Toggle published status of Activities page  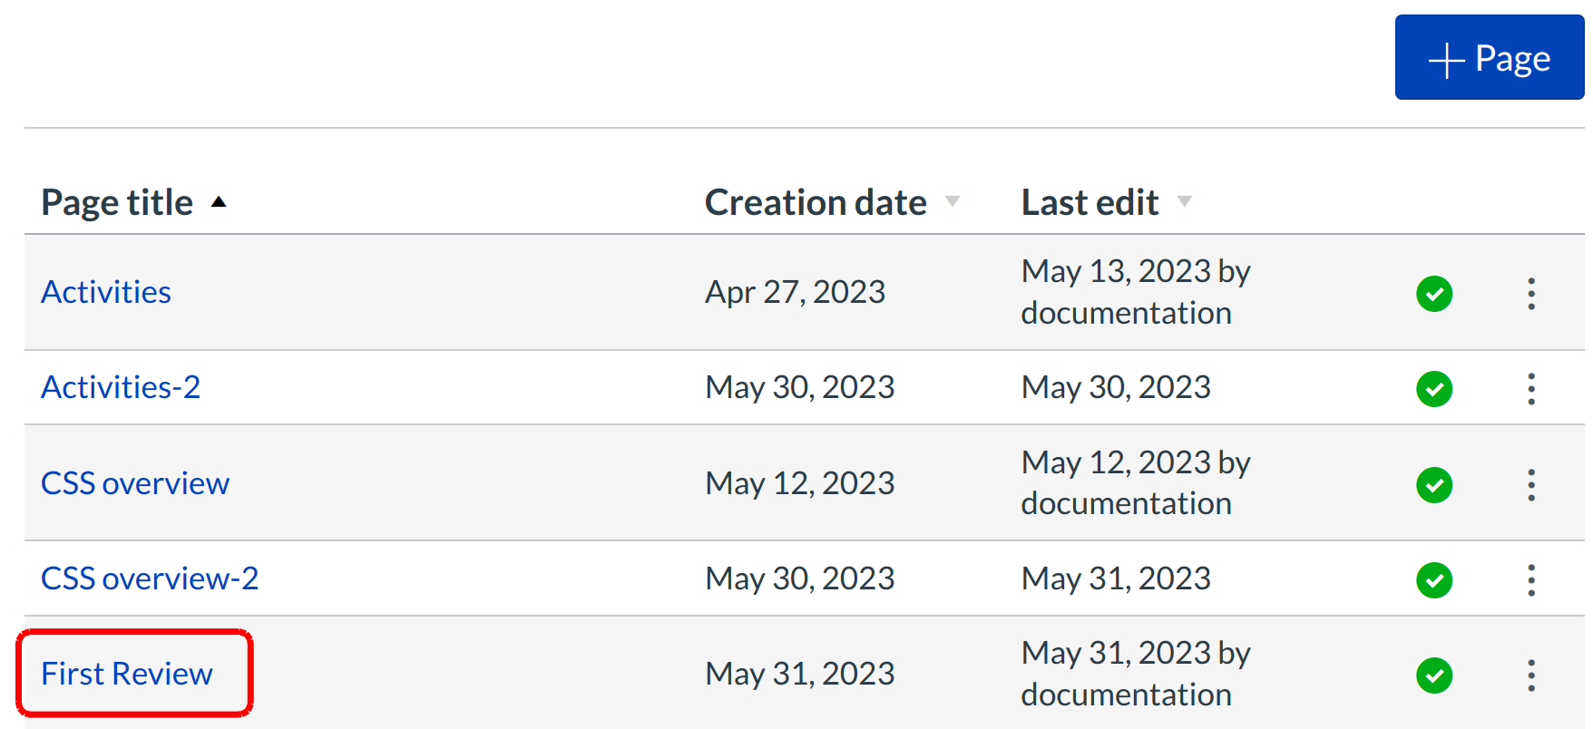coord(1434,294)
